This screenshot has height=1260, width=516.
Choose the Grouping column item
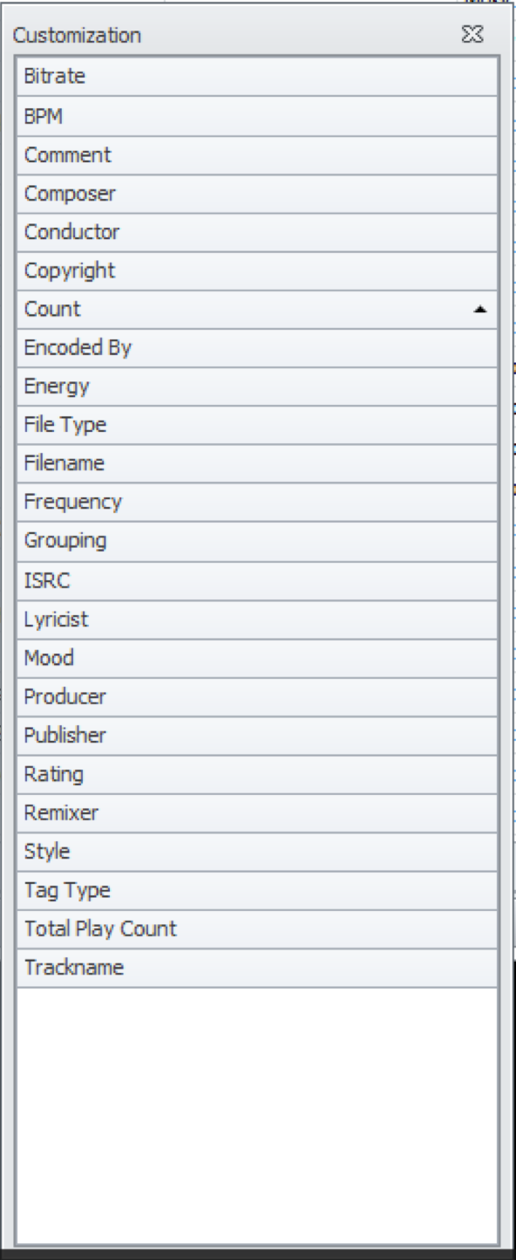point(257,541)
